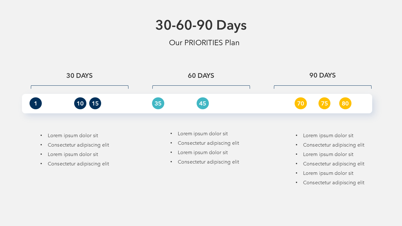Click the day 15 marker circle
This screenshot has height=226, width=402.
(x=95, y=103)
